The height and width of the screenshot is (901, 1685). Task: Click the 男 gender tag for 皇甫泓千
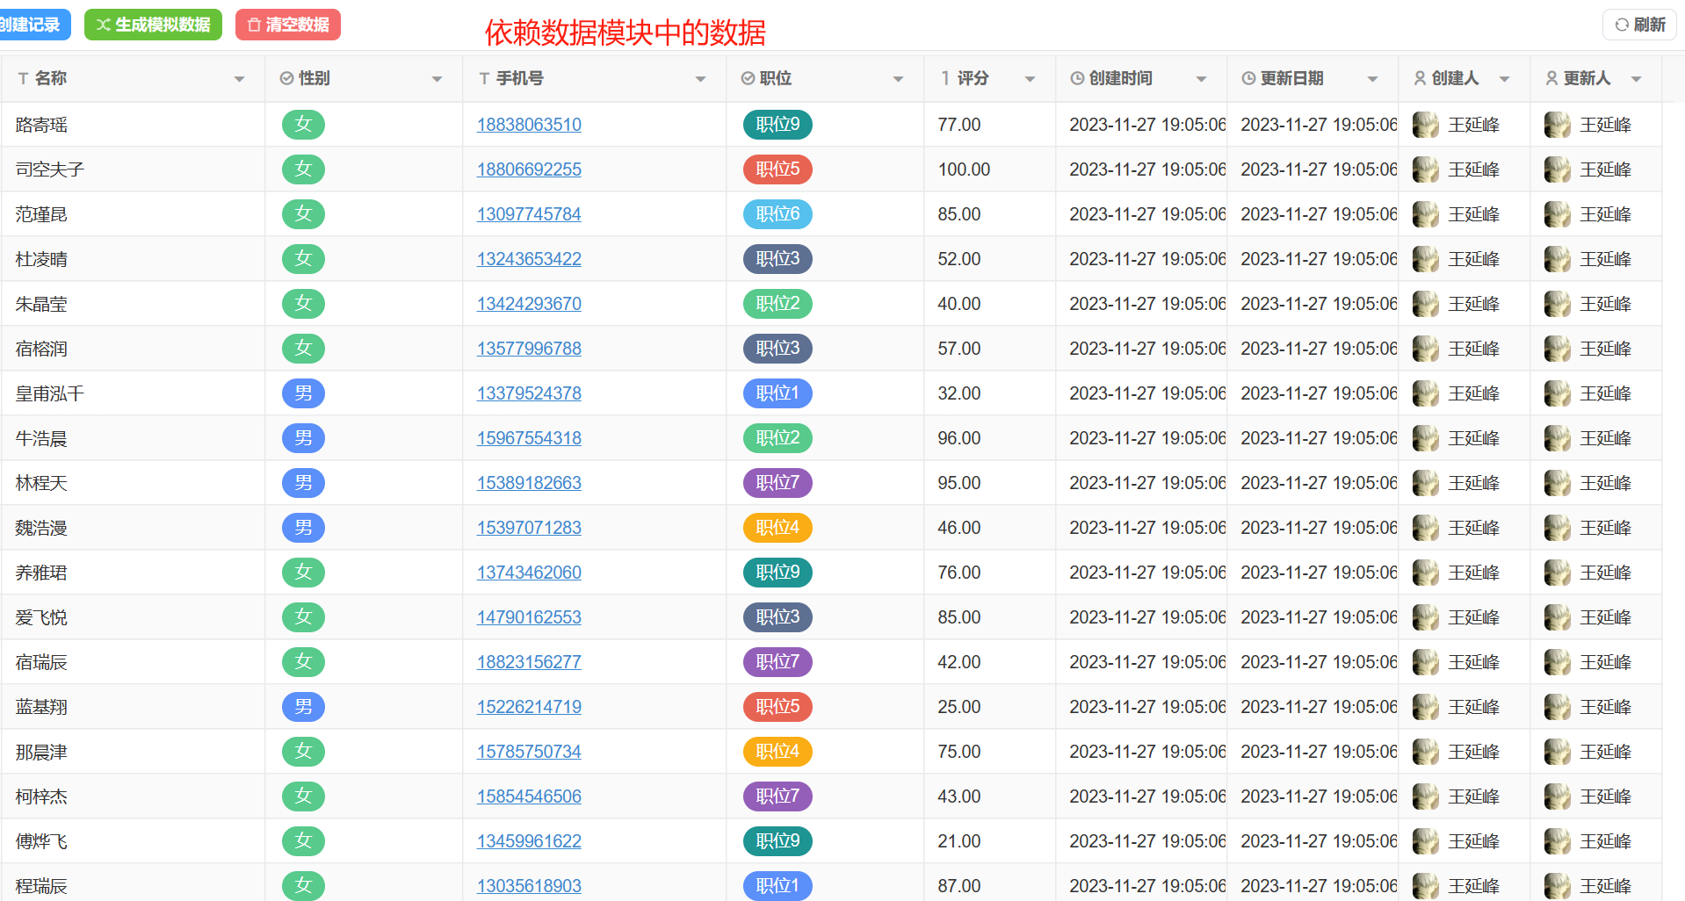303,393
